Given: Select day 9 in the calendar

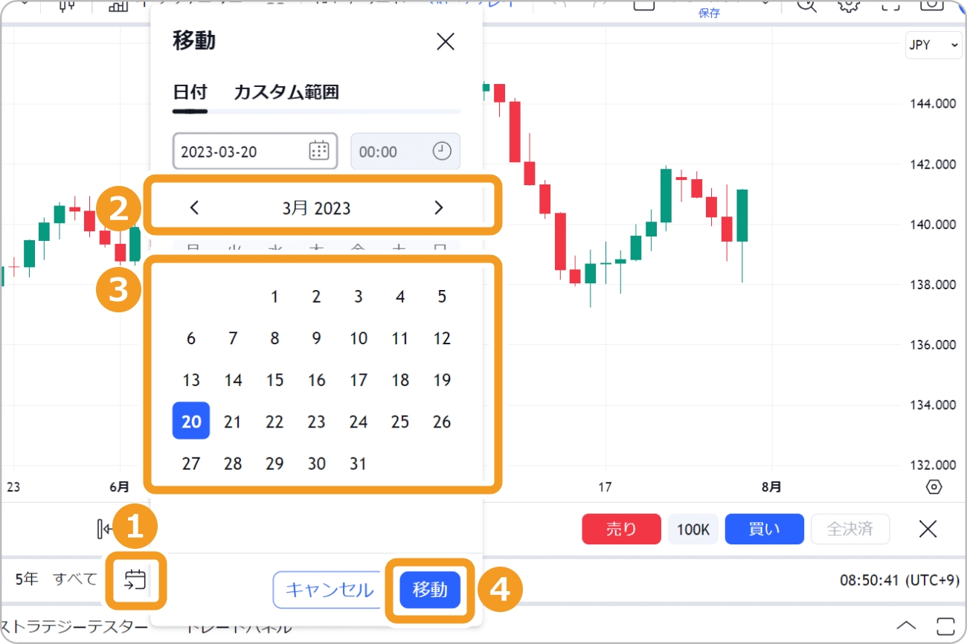Looking at the screenshot, I should [316, 338].
